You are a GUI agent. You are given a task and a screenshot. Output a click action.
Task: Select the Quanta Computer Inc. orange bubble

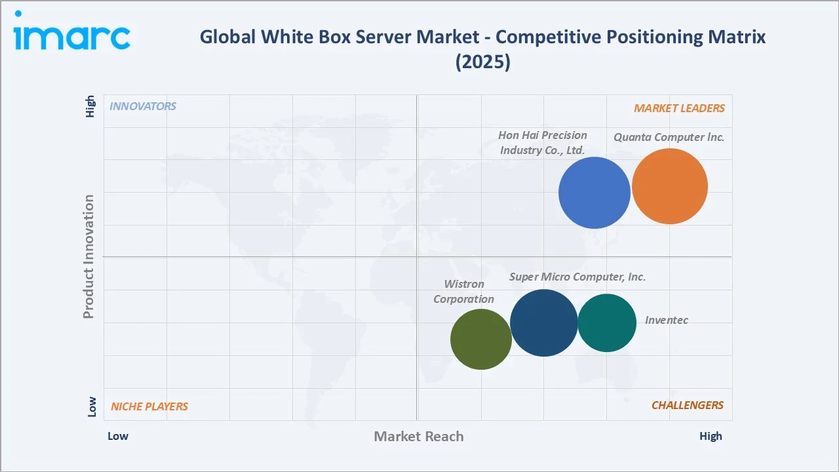pos(669,186)
